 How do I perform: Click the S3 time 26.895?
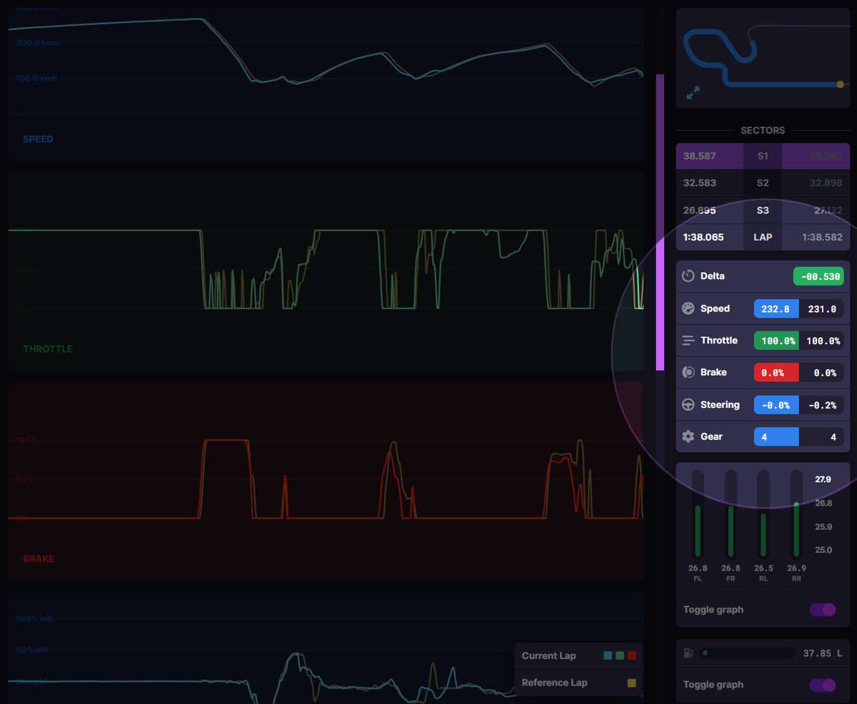(x=699, y=211)
